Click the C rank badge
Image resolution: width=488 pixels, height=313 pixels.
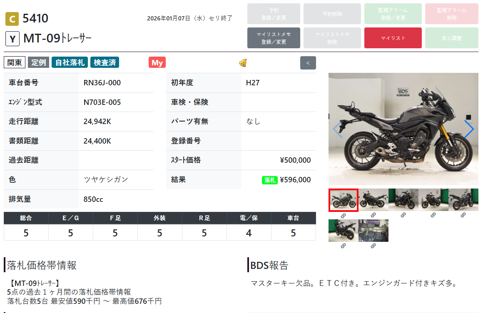12,19
